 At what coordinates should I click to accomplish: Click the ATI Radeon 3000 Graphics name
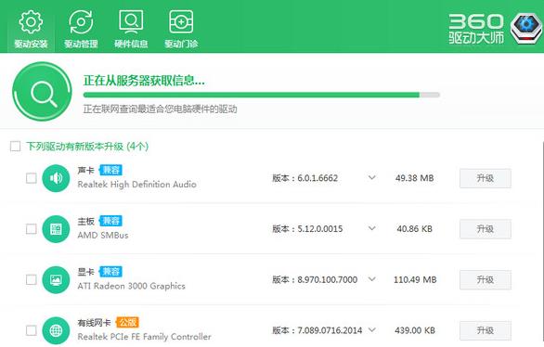131,286
